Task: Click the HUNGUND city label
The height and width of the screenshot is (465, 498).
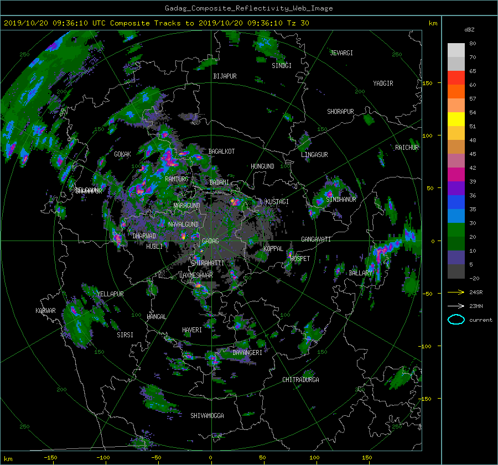Action: tap(262, 166)
